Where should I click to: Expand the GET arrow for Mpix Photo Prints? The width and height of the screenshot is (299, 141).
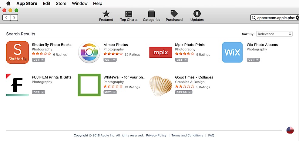coord(186,60)
